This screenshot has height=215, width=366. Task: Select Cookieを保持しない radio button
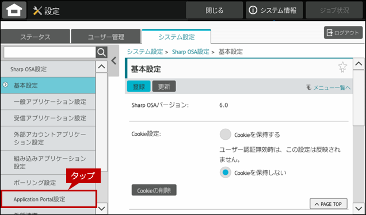point(225,172)
